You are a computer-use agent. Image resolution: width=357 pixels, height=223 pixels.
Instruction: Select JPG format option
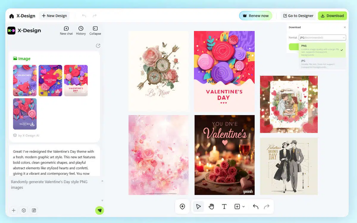(x=322, y=64)
